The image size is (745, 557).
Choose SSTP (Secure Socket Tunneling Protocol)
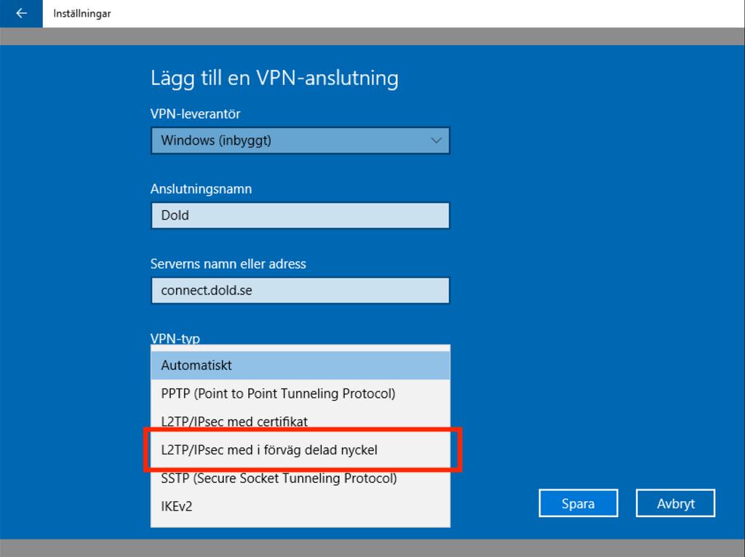300,478
